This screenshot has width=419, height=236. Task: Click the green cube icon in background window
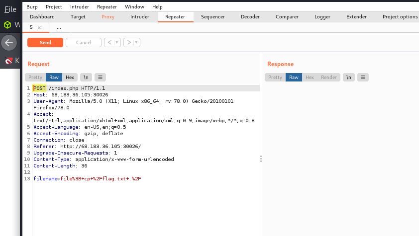tap(7, 25)
